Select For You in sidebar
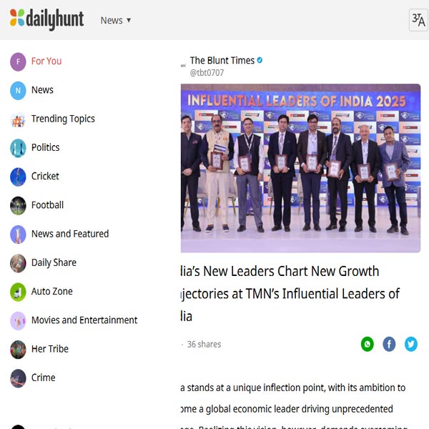The width and height of the screenshot is (429, 429). 46,61
